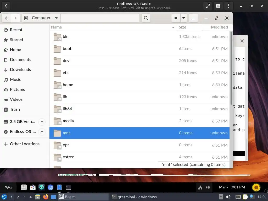Open host start menu bird icon
Viewport: 268px width, 201px height.
pos(4,197)
